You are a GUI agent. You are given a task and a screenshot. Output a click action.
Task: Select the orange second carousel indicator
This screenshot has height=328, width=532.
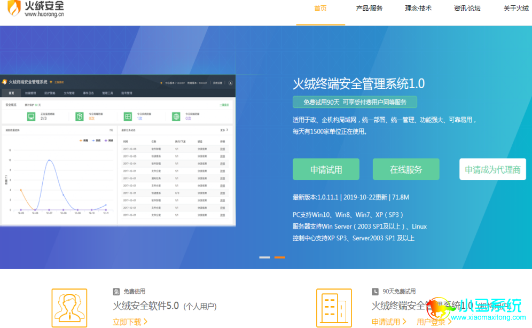point(279,257)
